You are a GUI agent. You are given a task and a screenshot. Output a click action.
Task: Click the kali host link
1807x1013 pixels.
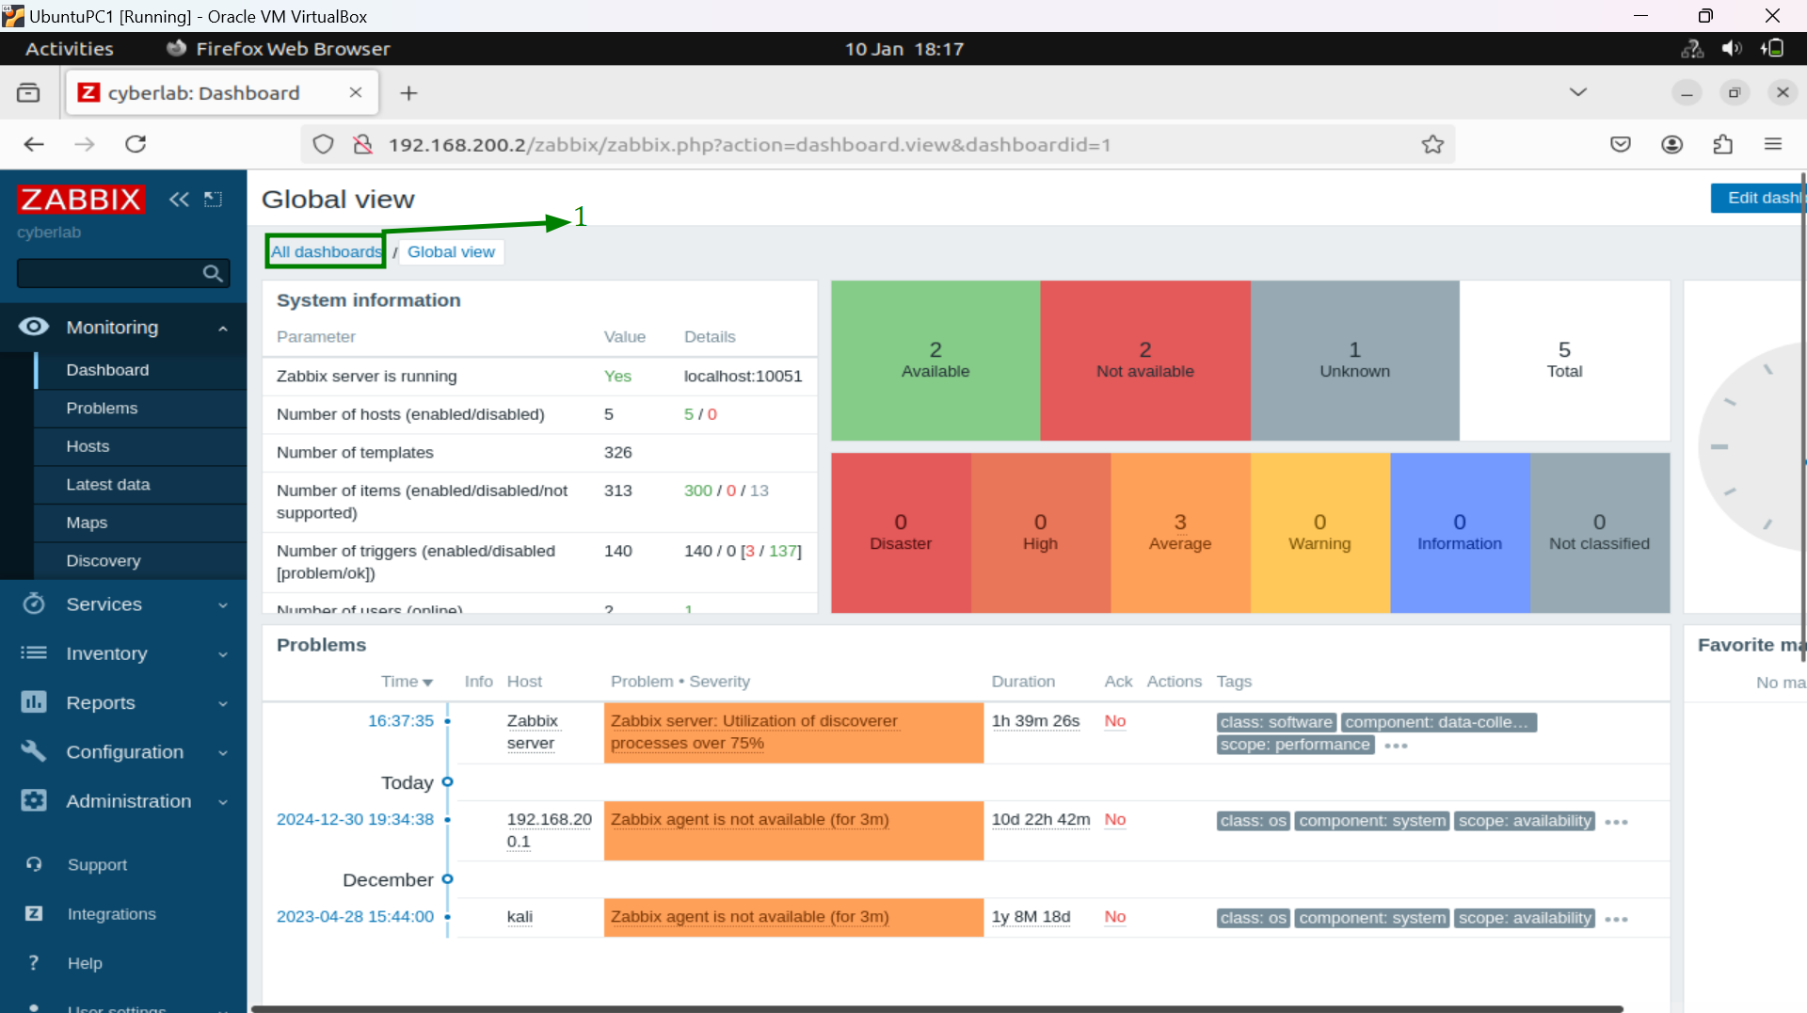[x=520, y=916]
